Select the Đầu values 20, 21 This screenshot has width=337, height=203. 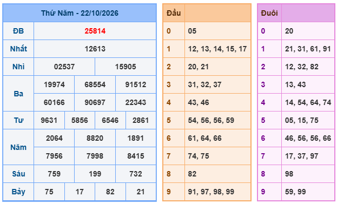(x=199, y=67)
